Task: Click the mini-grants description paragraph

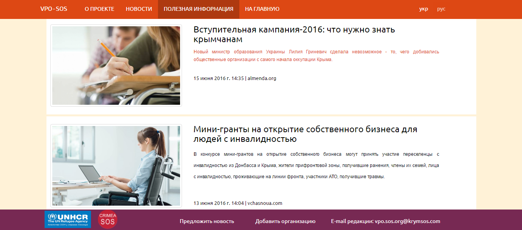Action: [316, 165]
